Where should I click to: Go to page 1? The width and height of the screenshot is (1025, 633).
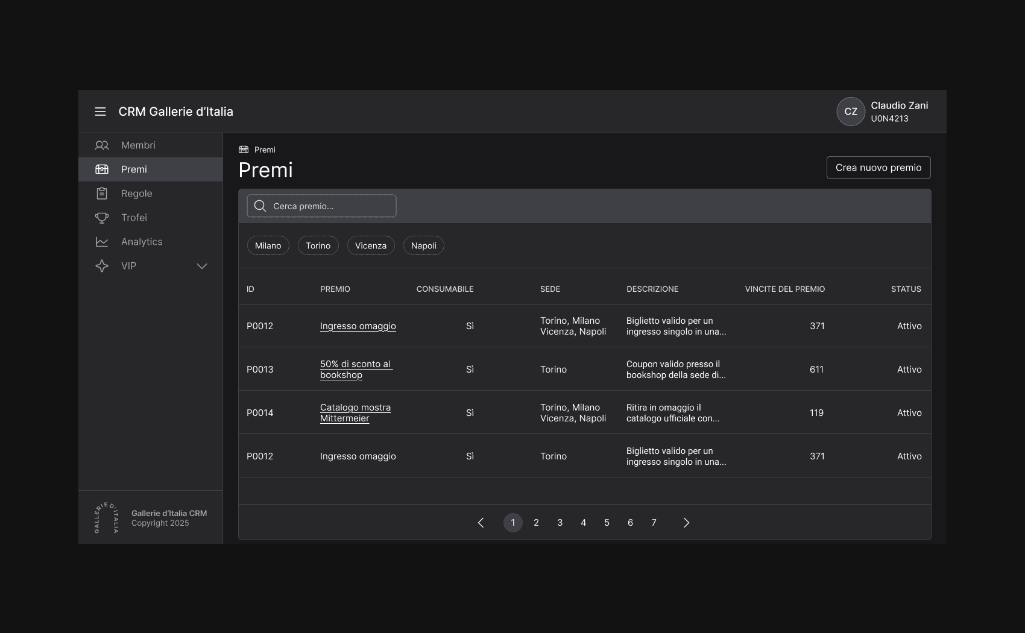point(513,523)
